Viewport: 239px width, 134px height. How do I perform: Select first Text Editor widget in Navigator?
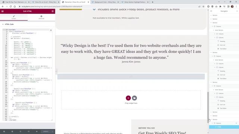click(223, 49)
